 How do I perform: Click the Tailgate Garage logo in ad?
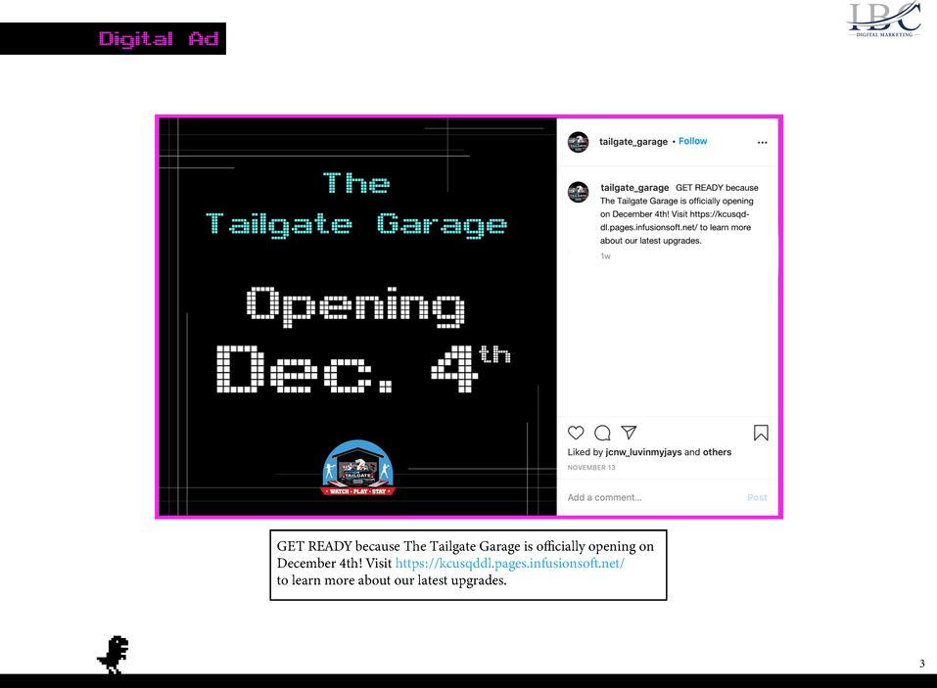tap(358, 468)
